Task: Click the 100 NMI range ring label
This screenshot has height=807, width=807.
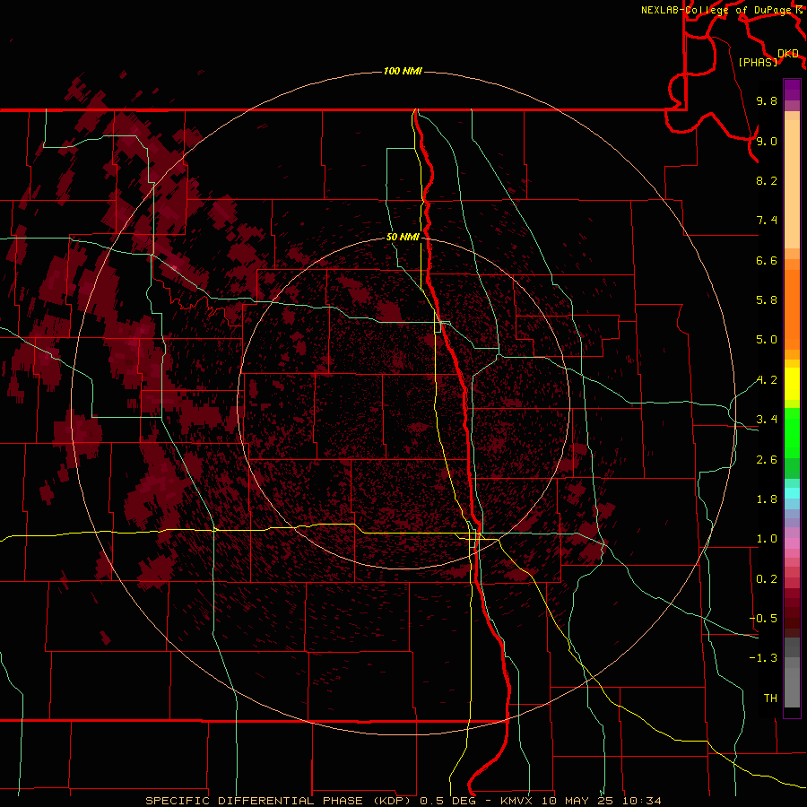Action: tap(403, 71)
